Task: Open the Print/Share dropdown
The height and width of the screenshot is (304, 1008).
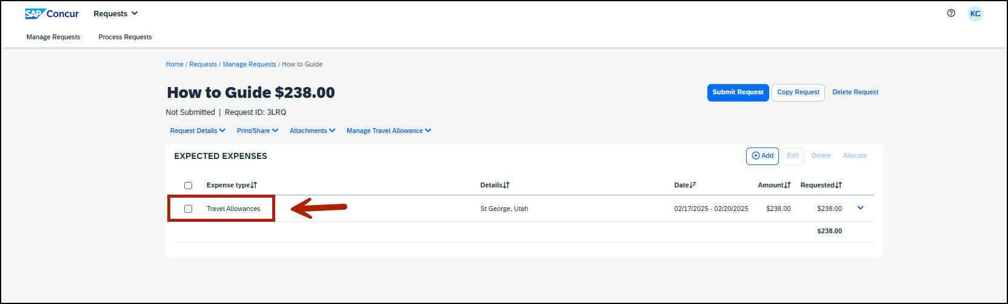Action: point(258,131)
